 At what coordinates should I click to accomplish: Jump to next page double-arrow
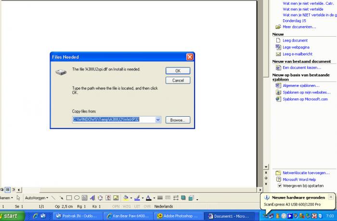pyautogui.click(x=266, y=184)
